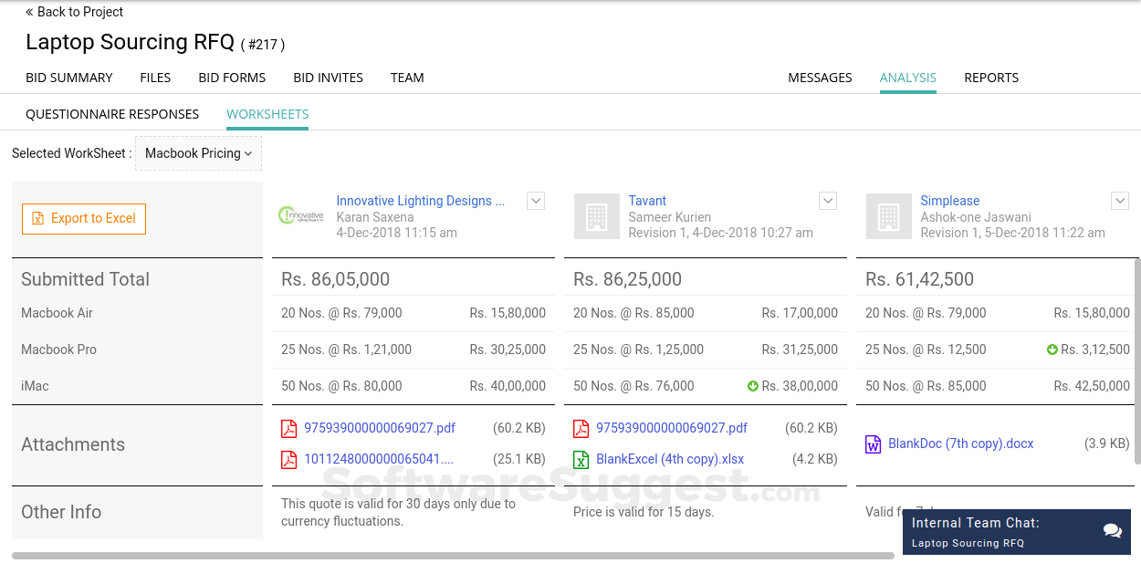Viewport: 1141px width, 574px height.
Task: Open the Simplease vendor options dropdown
Action: [x=1120, y=201]
